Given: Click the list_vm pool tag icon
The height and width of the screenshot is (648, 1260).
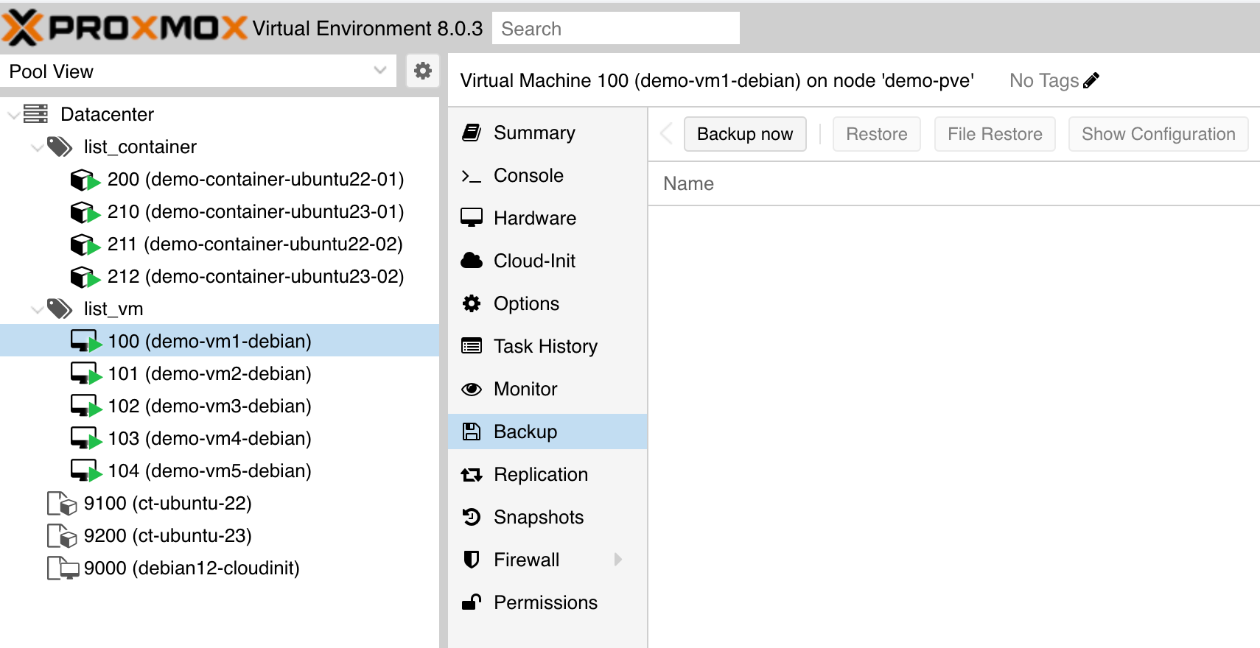Looking at the screenshot, I should tap(60, 309).
